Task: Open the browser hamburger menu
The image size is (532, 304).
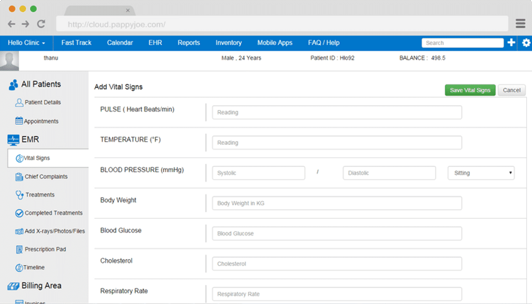Action: click(520, 24)
